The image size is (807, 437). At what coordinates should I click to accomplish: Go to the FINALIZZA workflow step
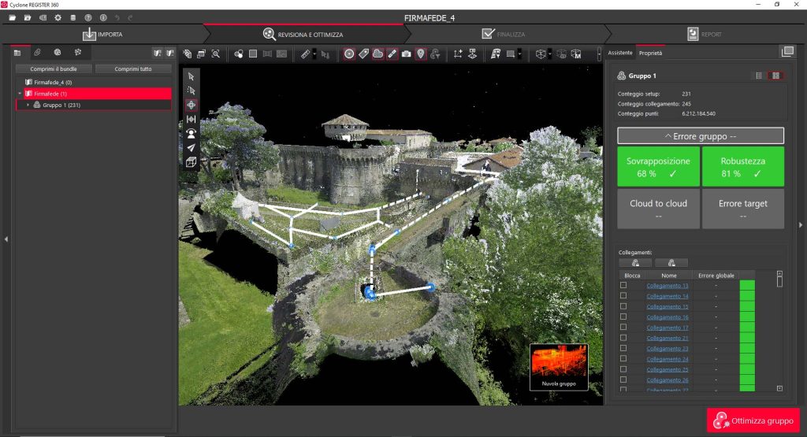(x=504, y=35)
